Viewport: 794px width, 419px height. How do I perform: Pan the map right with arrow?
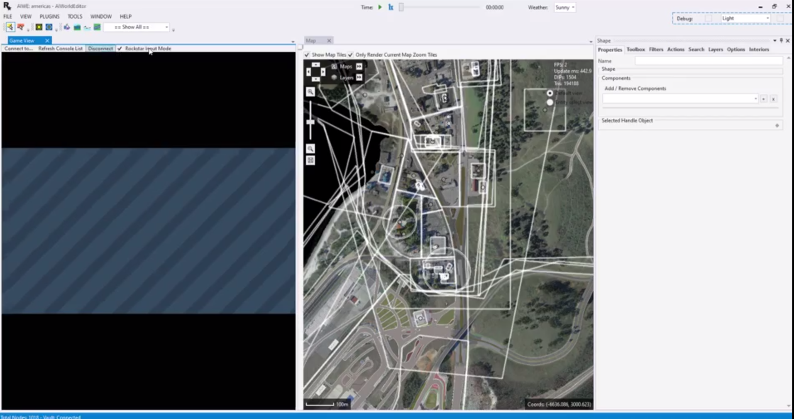(x=323, y=72)
